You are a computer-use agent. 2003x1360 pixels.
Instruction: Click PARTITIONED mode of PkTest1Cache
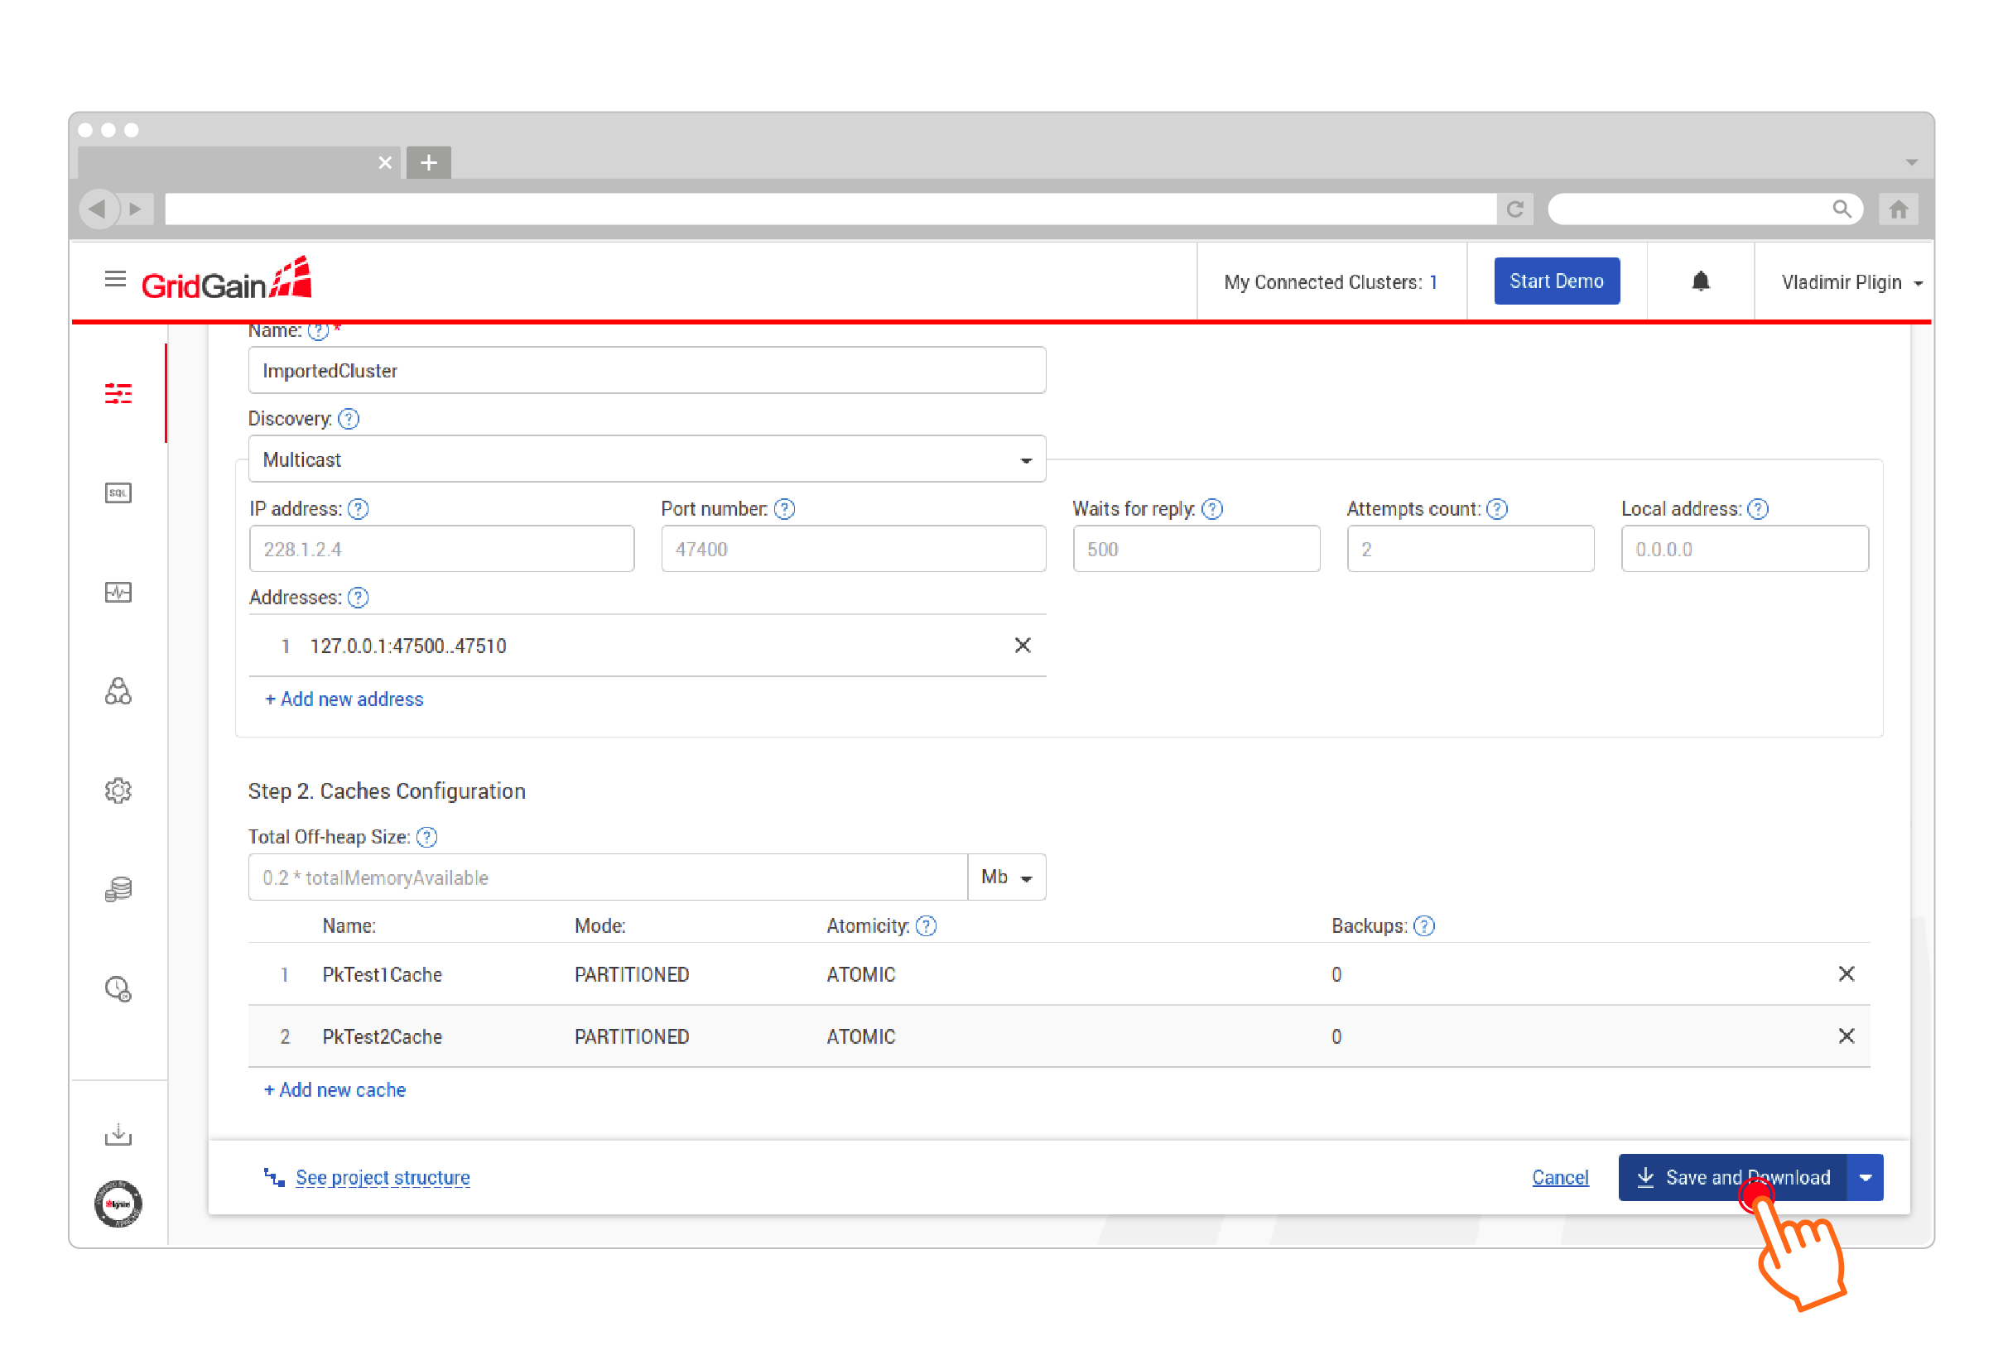tap(632, 975)
